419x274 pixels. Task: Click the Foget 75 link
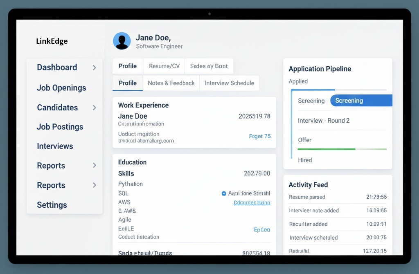tap(260, 136)
